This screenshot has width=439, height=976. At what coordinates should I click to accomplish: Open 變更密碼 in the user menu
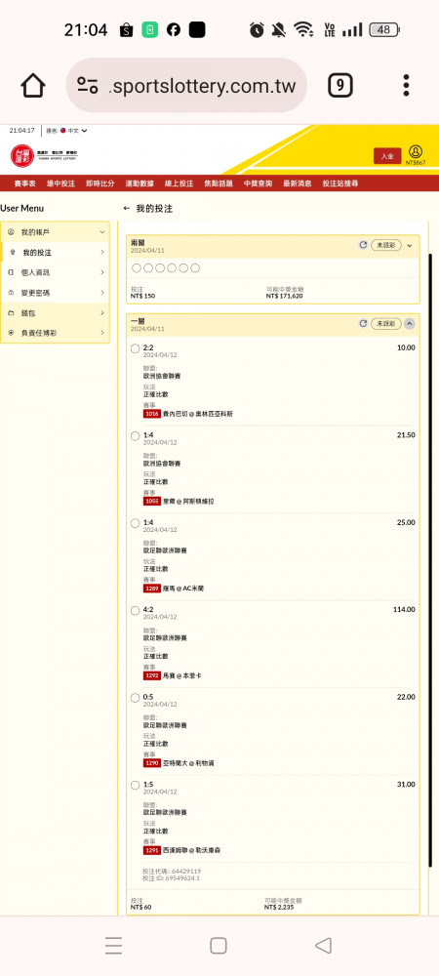pos(55,293)
